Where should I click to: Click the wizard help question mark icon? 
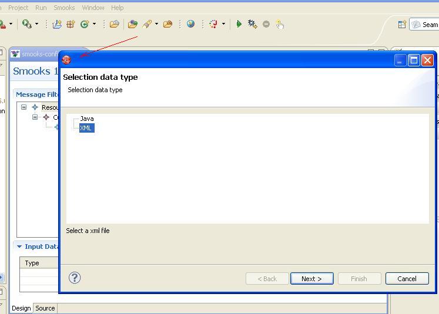click(75, 278)
